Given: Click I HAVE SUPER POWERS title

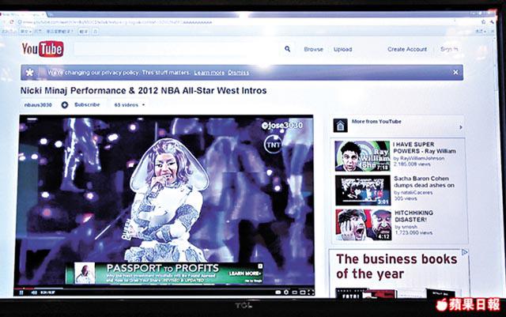Looking at the screenshot, I should 425,148.
